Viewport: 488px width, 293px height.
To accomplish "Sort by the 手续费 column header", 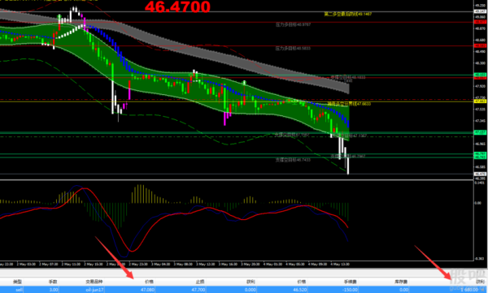I will [351, 282].
